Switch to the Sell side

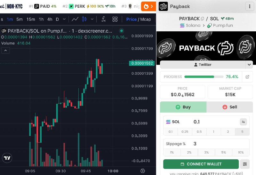tap(229, 107)
